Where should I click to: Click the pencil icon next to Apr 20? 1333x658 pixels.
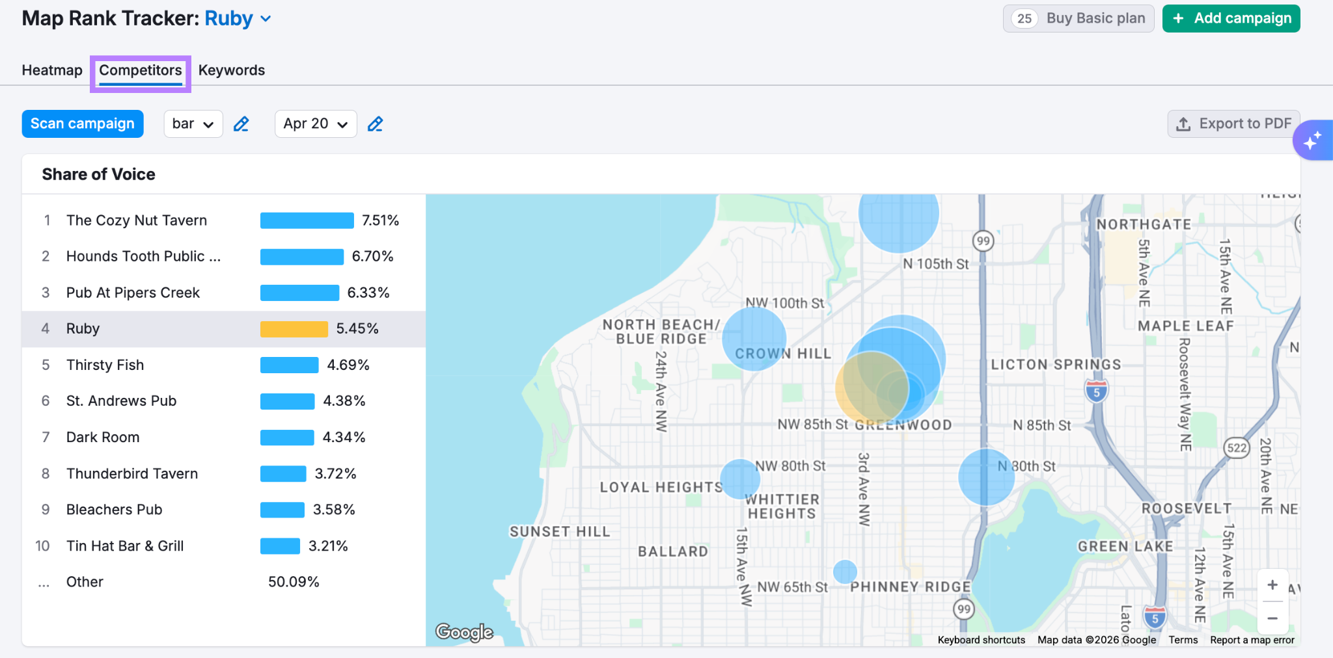coord(376,124)
